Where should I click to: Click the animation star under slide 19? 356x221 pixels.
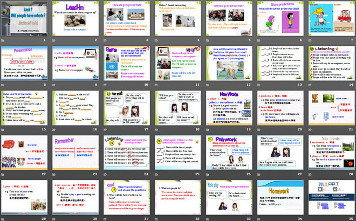click(208, 130)
